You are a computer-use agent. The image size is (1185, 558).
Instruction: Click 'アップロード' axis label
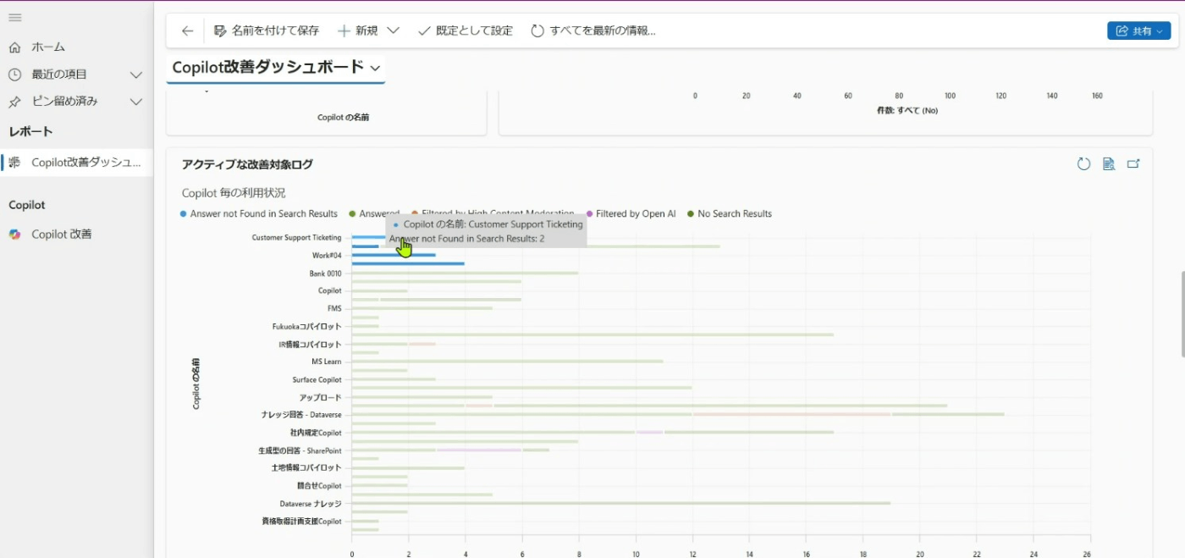click(320, 398)
